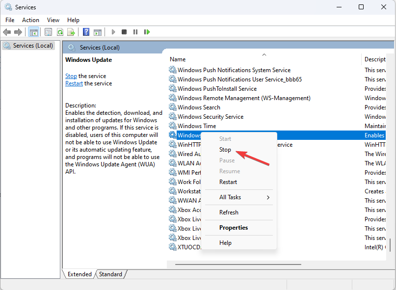Click the Services app icon in the title bar

[8, 7]
